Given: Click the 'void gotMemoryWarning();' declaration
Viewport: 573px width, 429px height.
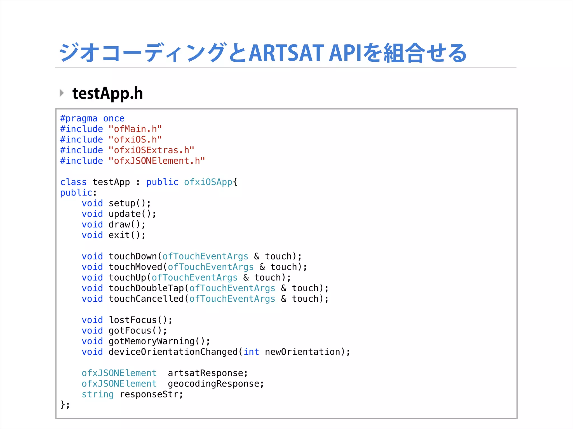Looking at the screenshot, I should tap(146, 341).
